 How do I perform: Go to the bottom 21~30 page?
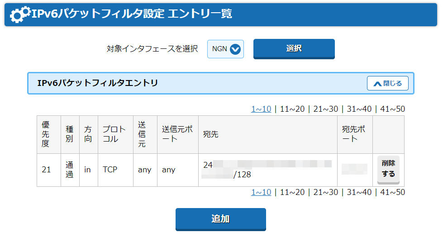pyautogui.click(x=325, y=192)
